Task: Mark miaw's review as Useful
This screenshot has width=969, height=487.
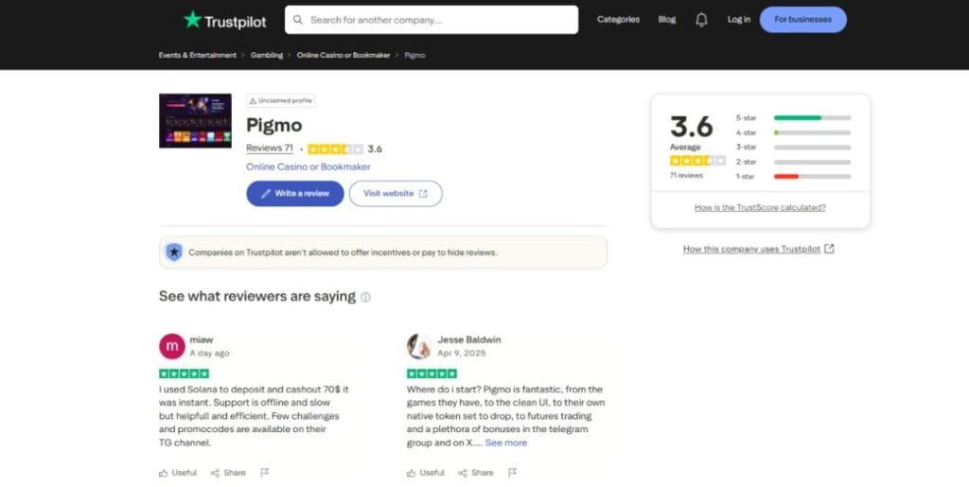Action: click(178, 472)
